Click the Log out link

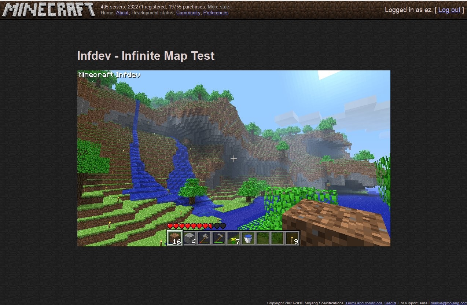click(x=449, y=10)
